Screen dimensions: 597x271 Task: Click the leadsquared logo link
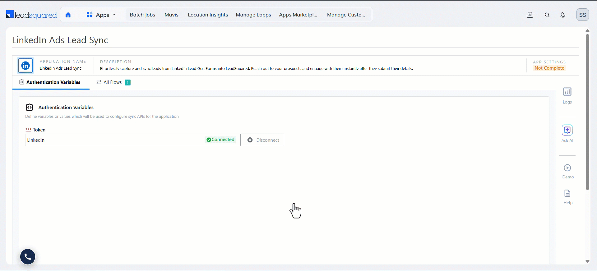[31, 15]
